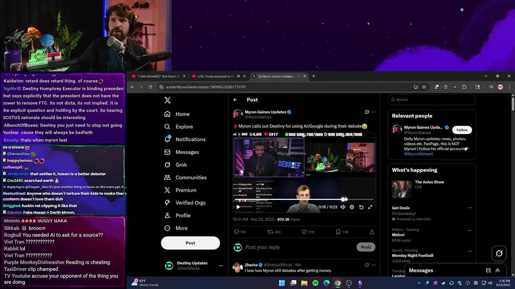Open Spotify from the taskbar

(x=315, y=283)
